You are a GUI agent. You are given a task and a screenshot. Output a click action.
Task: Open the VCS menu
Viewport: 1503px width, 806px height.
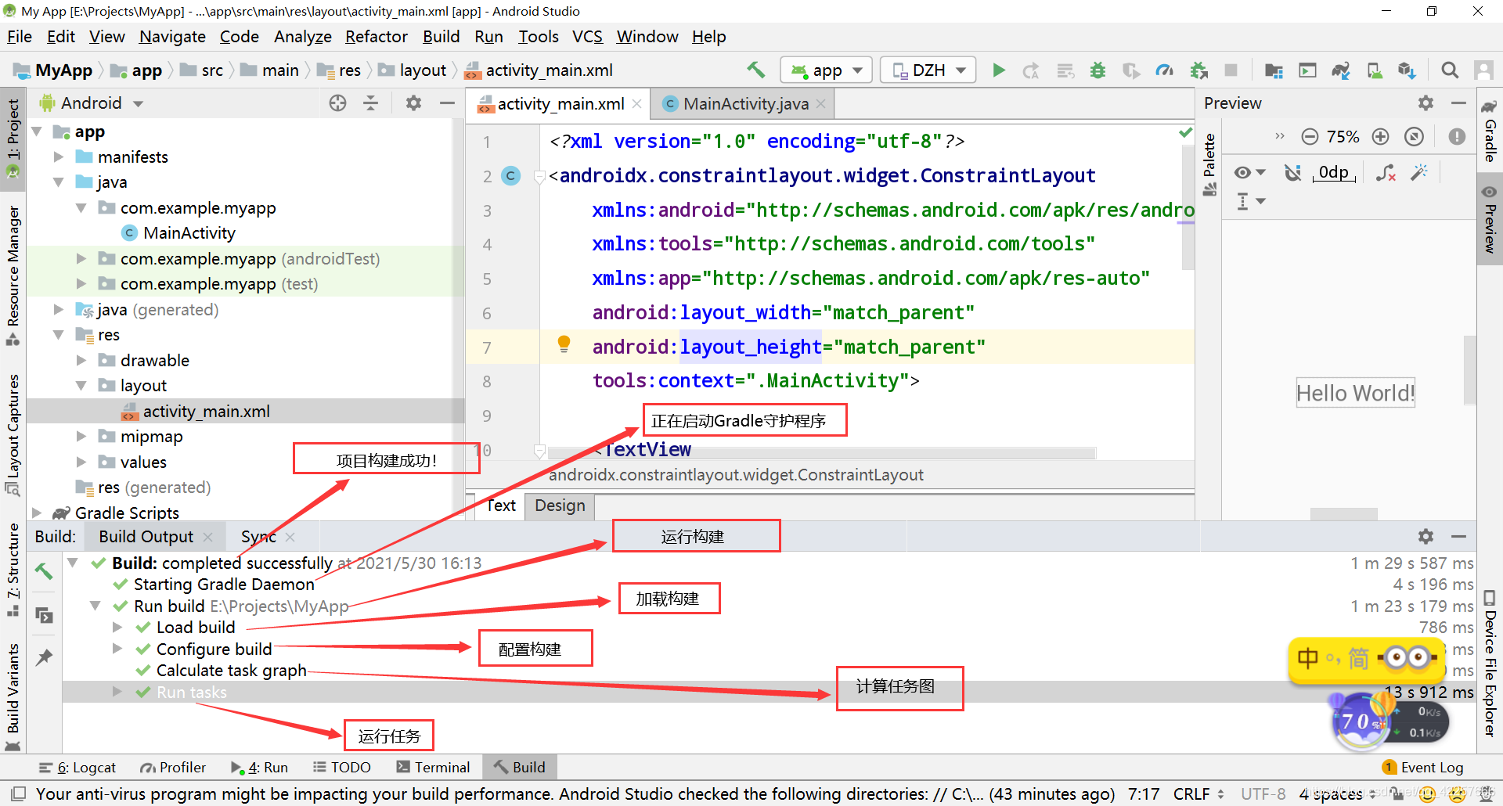[x=587, y=37]
